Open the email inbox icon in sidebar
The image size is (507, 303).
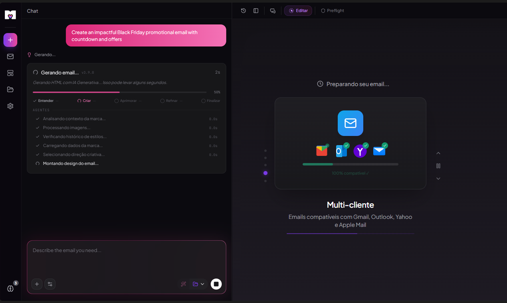click(x=10, y=56)
